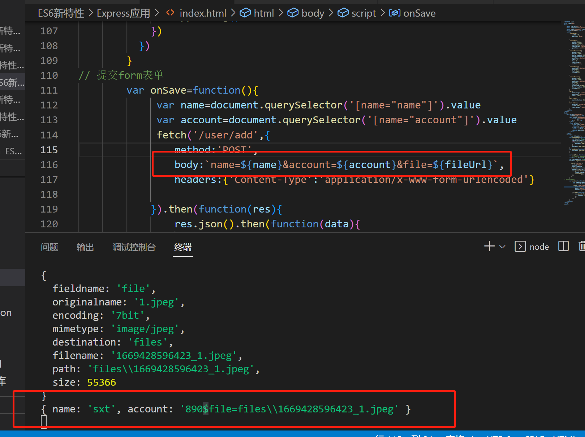585x437 pixels.
Task: Click var name line 112
Action: pyautogui.click(x=319, y=105)
